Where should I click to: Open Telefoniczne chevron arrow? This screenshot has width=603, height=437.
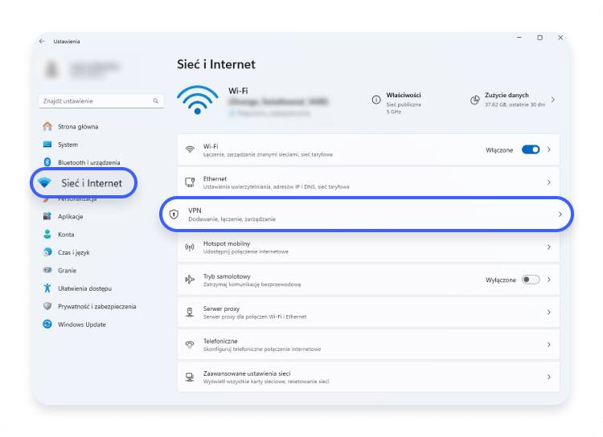tap(549, 345)
